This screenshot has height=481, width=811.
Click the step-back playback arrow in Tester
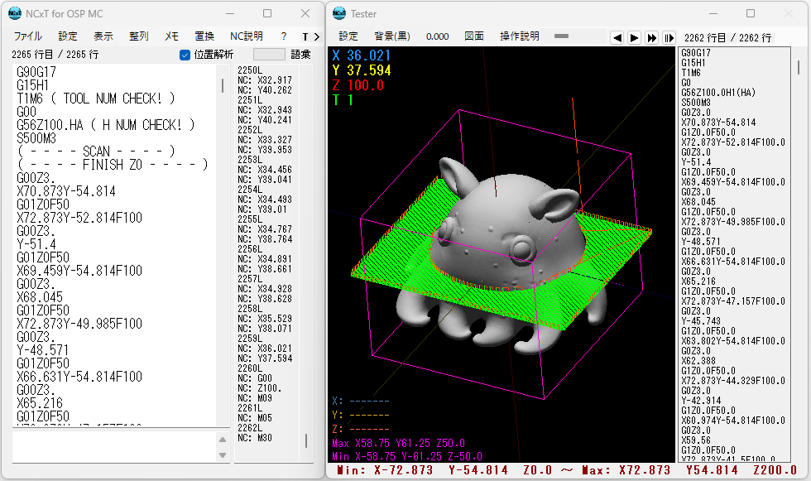[x=617, y=37]
